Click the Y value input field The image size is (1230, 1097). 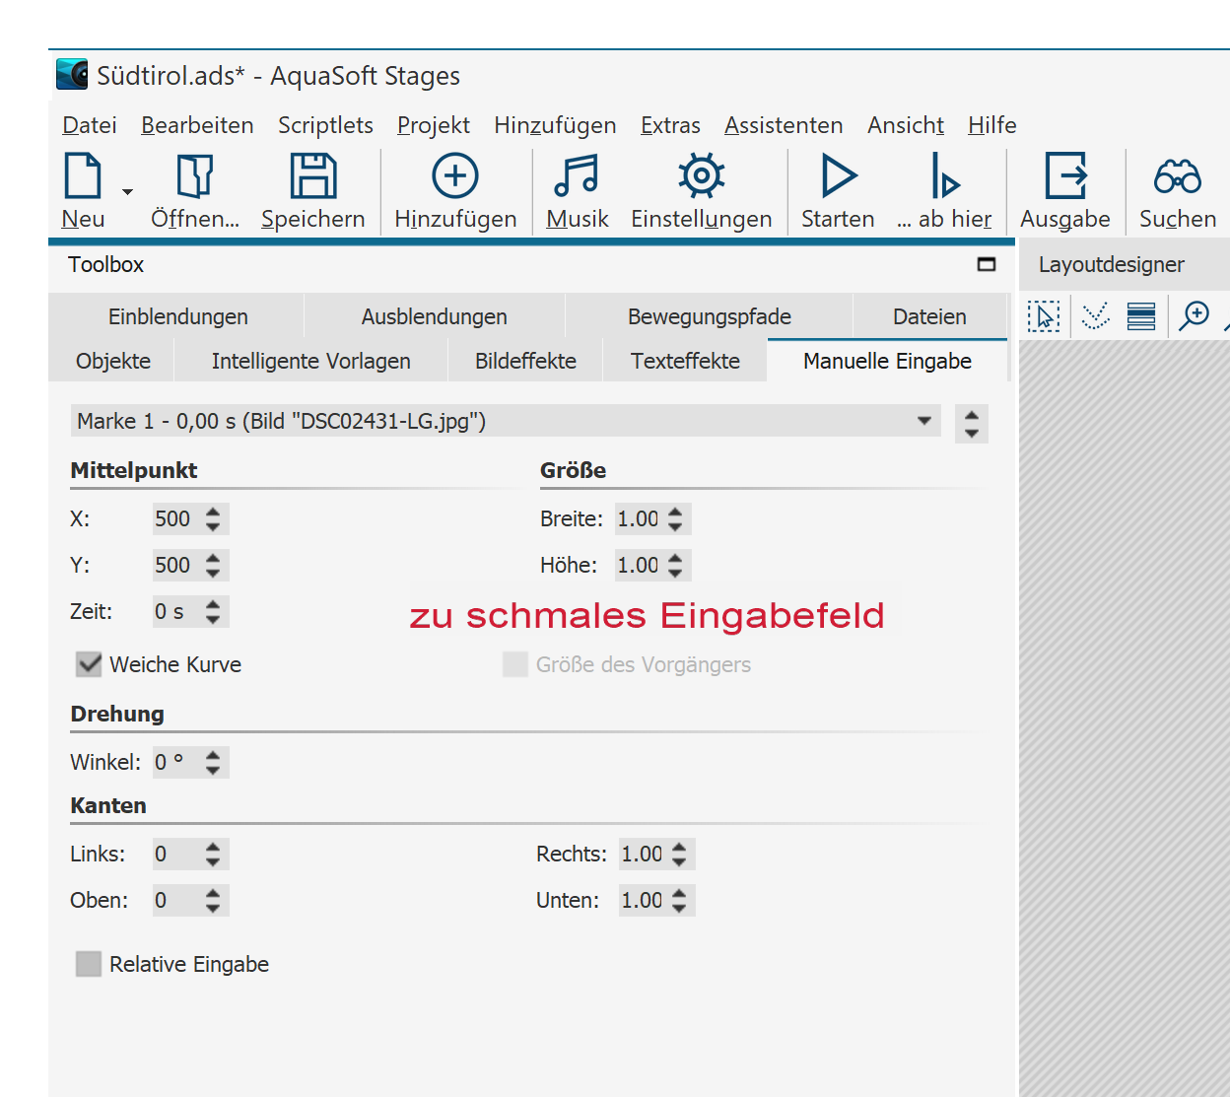(176, 566)
